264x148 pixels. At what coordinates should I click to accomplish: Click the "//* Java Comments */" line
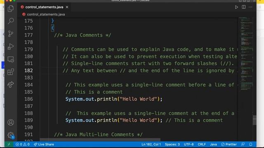[x=82, y=35]
